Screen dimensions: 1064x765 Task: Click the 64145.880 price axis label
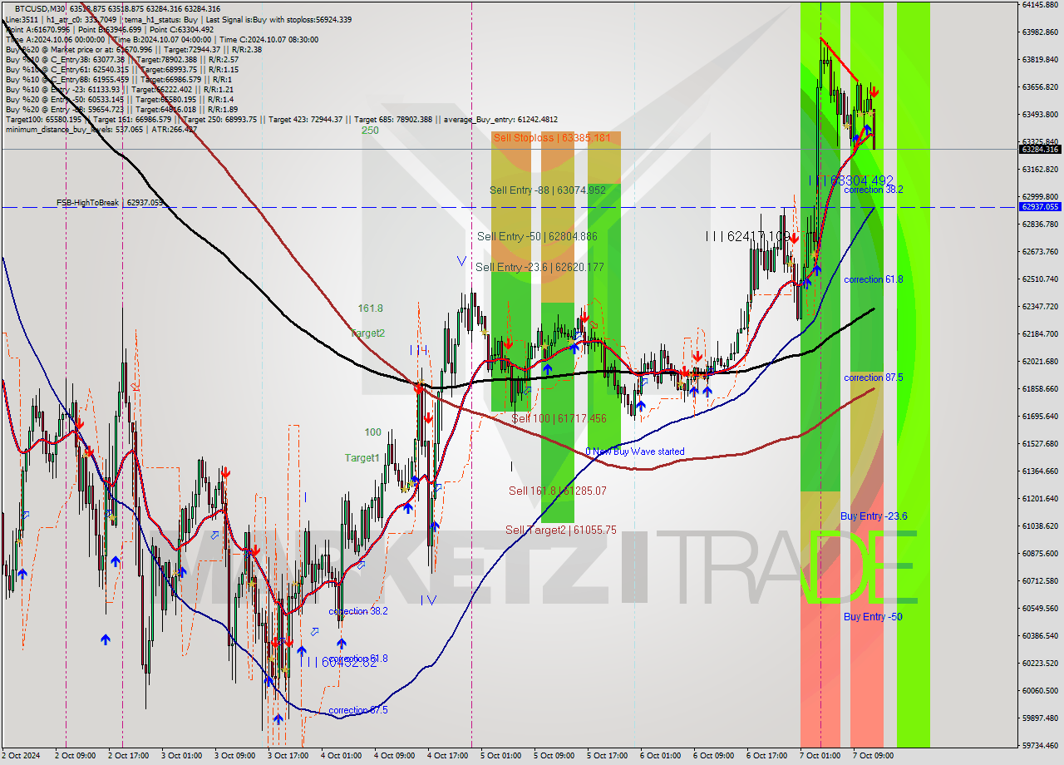[x=1041, y=5]
